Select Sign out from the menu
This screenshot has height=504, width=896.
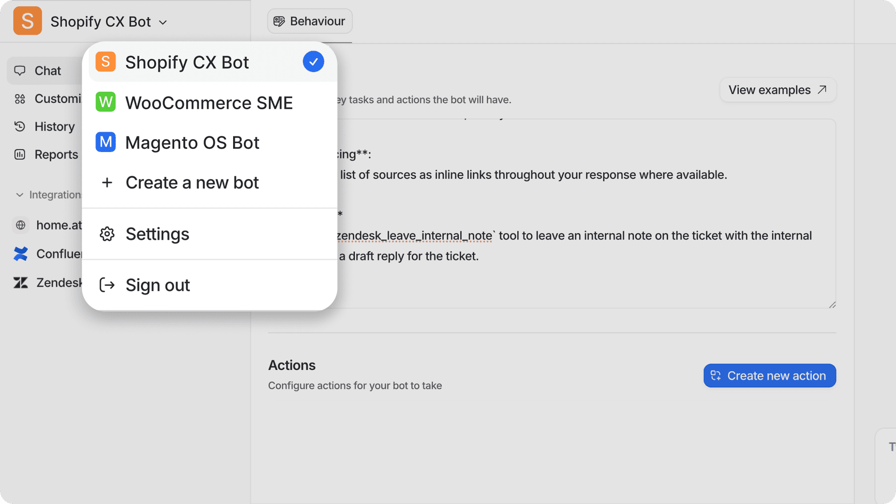(157, 285)
